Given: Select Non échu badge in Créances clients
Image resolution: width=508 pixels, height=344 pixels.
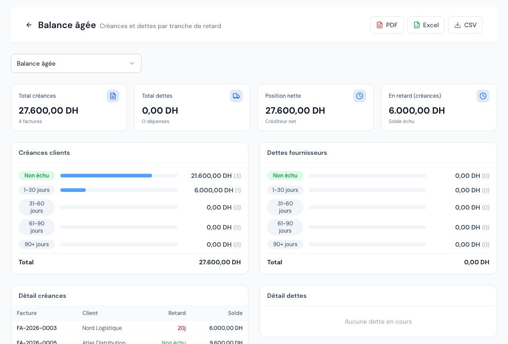Looking at the screenshot, I should pyautogui.click(x=37, y=176).
